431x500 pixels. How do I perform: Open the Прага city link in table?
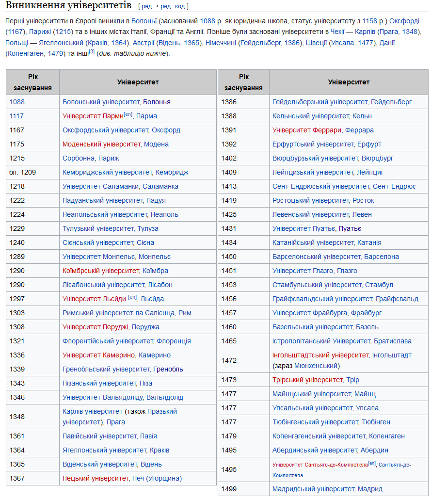coord(116,421)
